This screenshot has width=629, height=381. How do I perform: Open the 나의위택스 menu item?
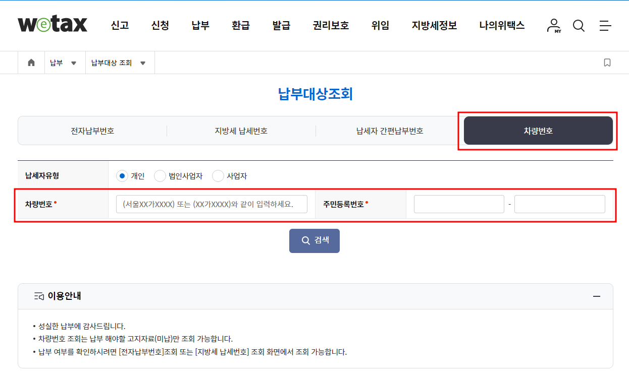coord(501,25)
